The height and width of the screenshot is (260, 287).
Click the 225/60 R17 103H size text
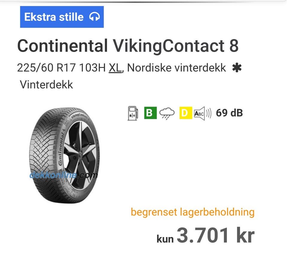[61, 68]
